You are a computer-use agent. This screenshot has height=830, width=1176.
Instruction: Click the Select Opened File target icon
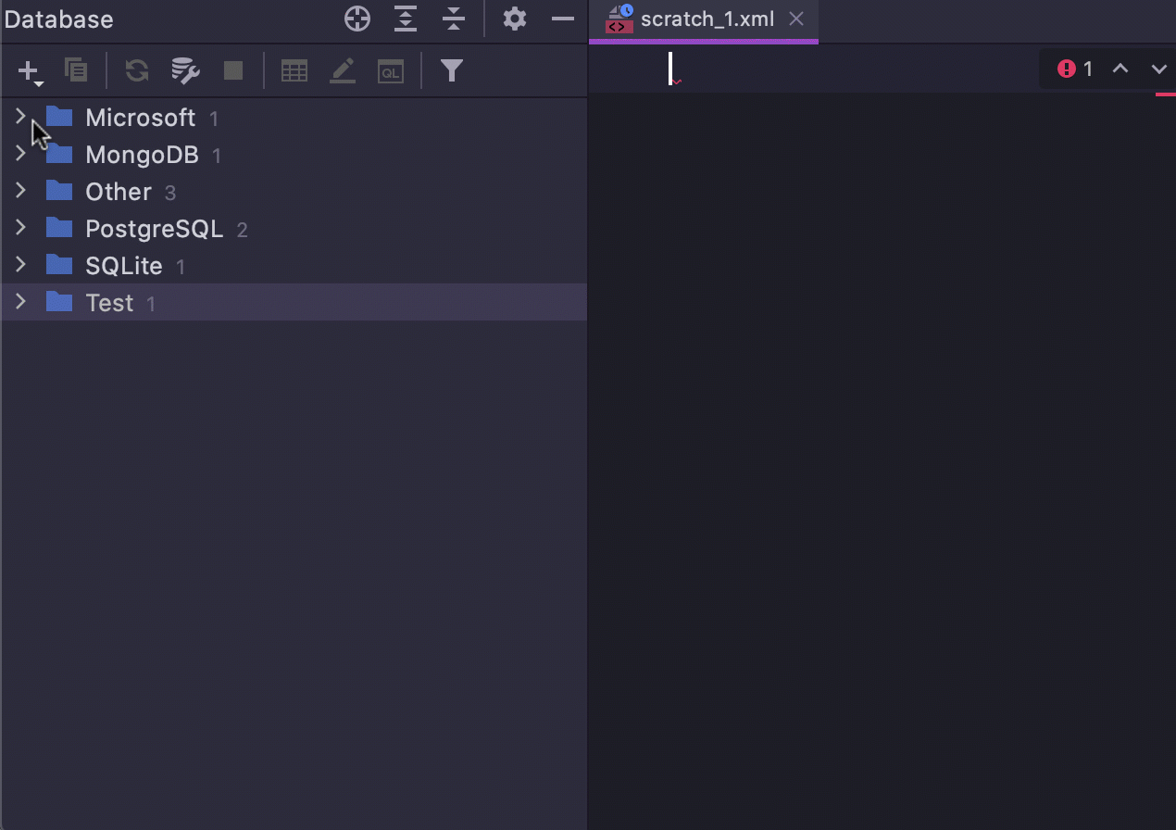[357, 19]
